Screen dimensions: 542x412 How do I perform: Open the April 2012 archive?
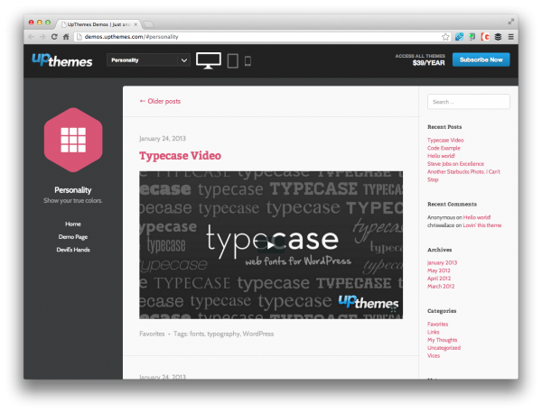click(439, 279)
